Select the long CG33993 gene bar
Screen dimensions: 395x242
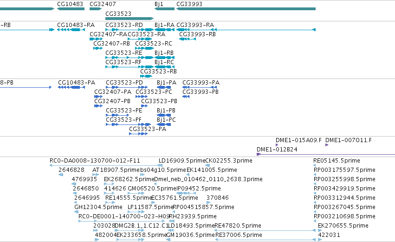pyautogui.click(x=246, y=9)
